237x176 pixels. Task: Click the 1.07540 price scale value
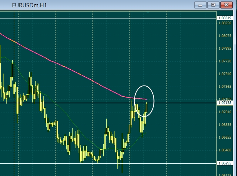coord(225,74)
